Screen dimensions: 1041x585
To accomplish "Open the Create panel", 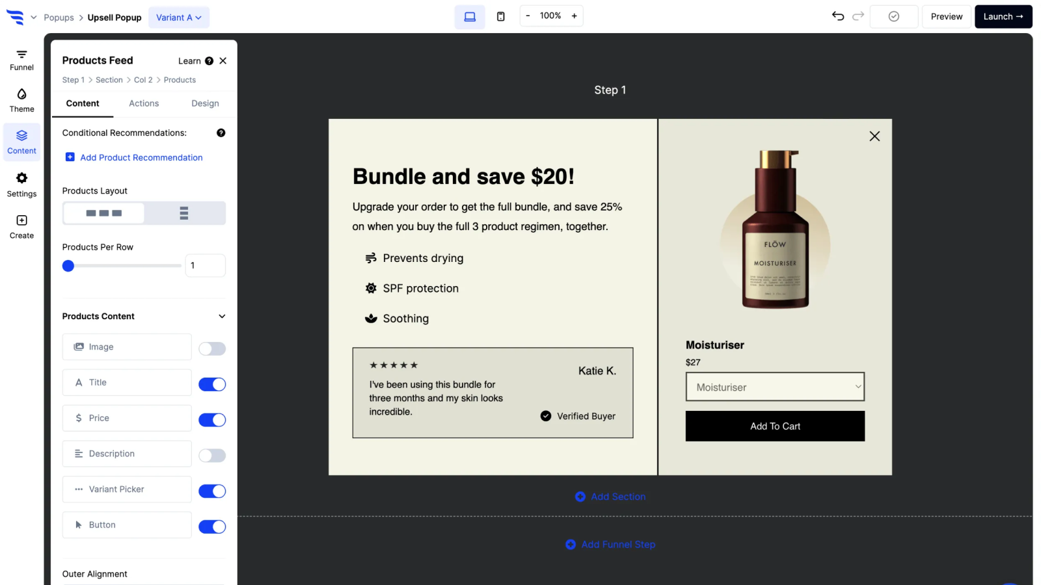I will pos(21,227).
